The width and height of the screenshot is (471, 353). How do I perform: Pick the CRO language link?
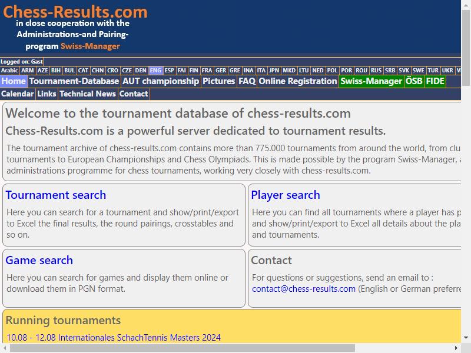pos(112,70)
